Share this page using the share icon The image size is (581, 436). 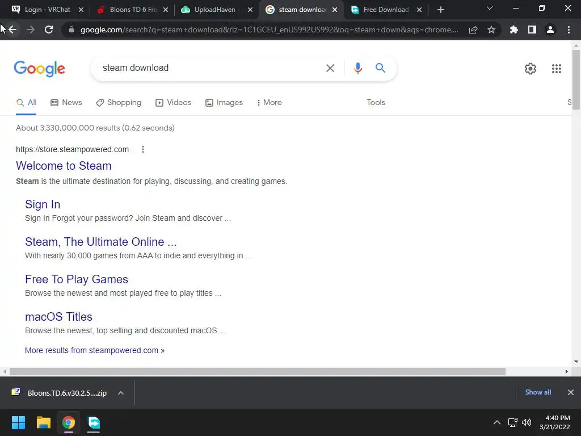pos(473,30)
